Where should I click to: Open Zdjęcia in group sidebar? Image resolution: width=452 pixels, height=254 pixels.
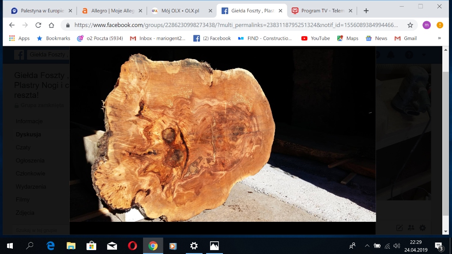(x=25, y=213)
